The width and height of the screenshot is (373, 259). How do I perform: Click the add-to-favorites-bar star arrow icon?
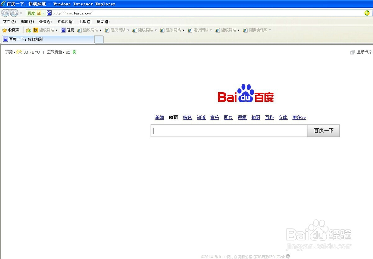[x=28, y=30]
